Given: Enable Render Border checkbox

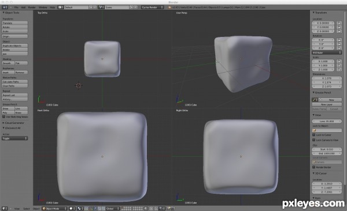Looking at the screenshot, I should click(x=314, y=167).
